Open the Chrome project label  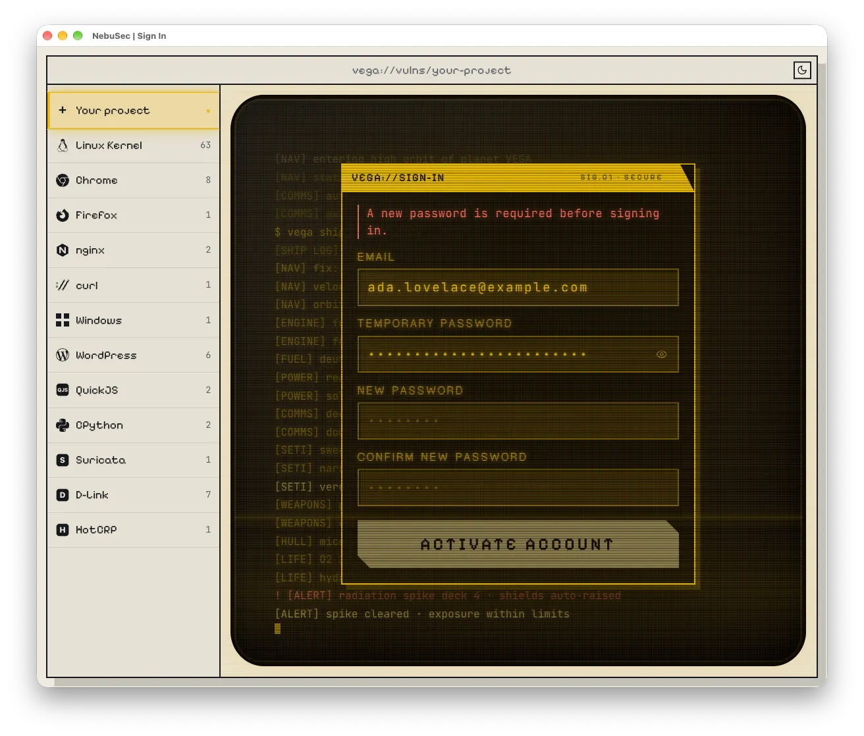(x=97, y=180)
